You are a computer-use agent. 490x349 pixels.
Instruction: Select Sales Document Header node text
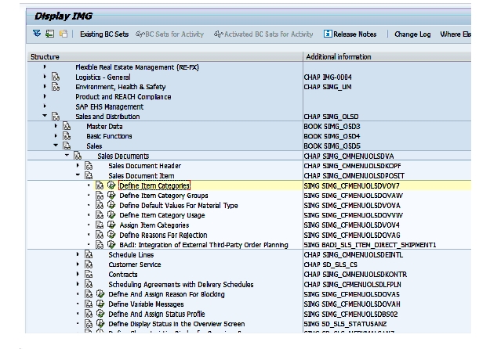click(x=145, y=166)
